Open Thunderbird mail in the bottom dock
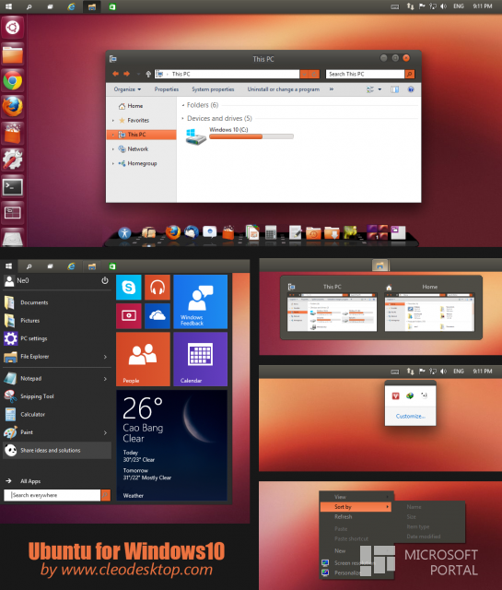Image resolution: width=502 pixels, height=590 pixels. [x=192, y=232]
